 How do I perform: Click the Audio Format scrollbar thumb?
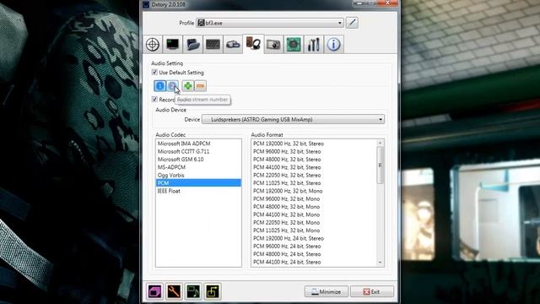381,166
